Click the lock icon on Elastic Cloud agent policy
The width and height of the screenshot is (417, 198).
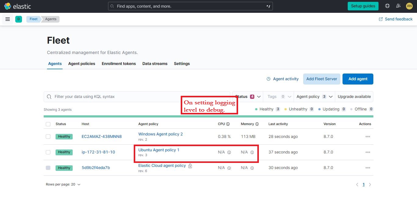click(190, 166)
